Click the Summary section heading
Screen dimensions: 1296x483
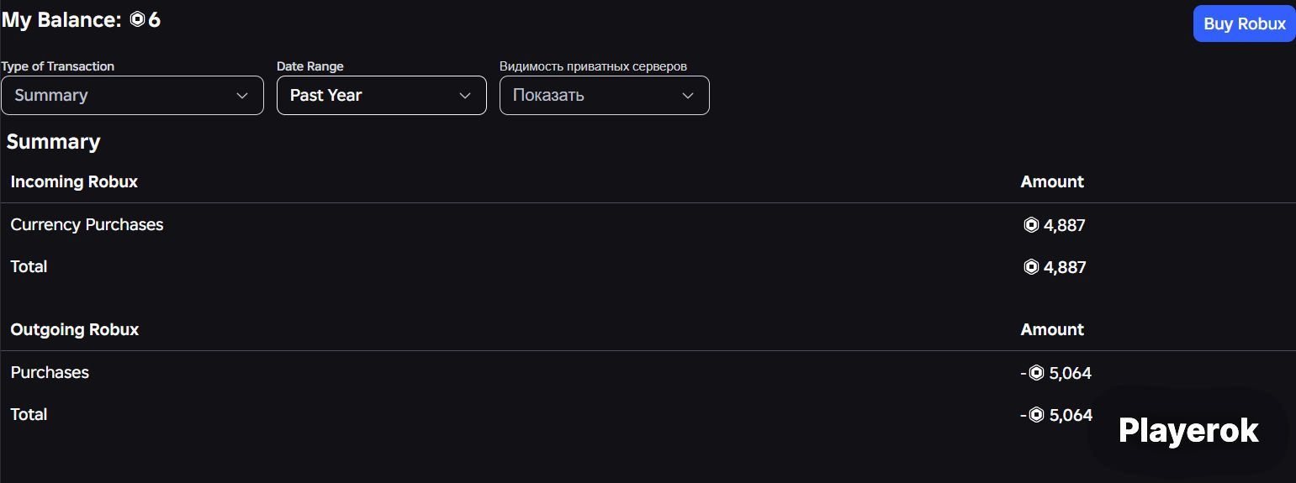point(54,142)
